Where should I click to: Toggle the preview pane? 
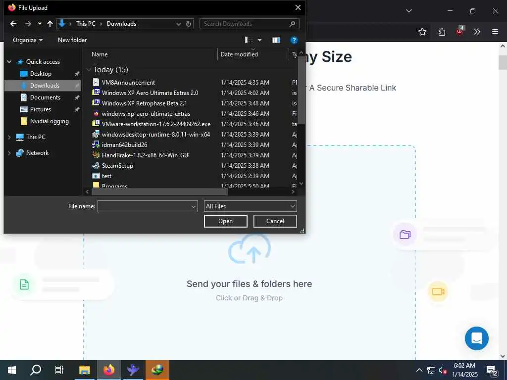[x=276, y=40]
